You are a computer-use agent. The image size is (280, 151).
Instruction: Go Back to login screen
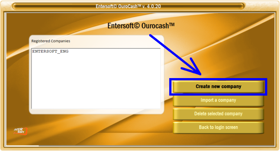click(x=218, y=128)
